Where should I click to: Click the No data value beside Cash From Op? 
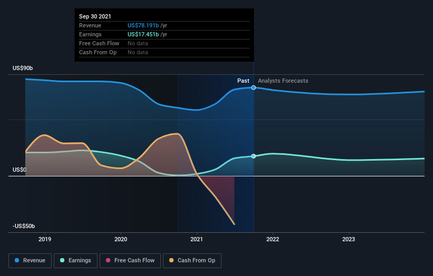click(x=138, y=52)
